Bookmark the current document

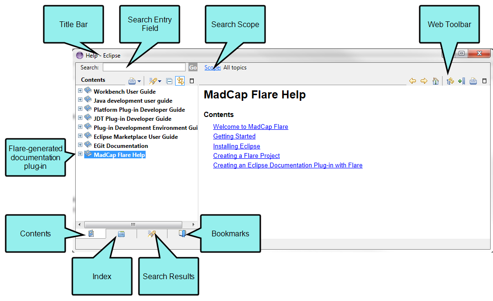coord(462,81)
